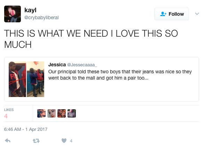Open the @crybabyliberal handle link
This screenshot has height=149, width=206.
click(41, 17)
